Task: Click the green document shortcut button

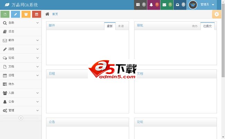Action: point(5,14)
